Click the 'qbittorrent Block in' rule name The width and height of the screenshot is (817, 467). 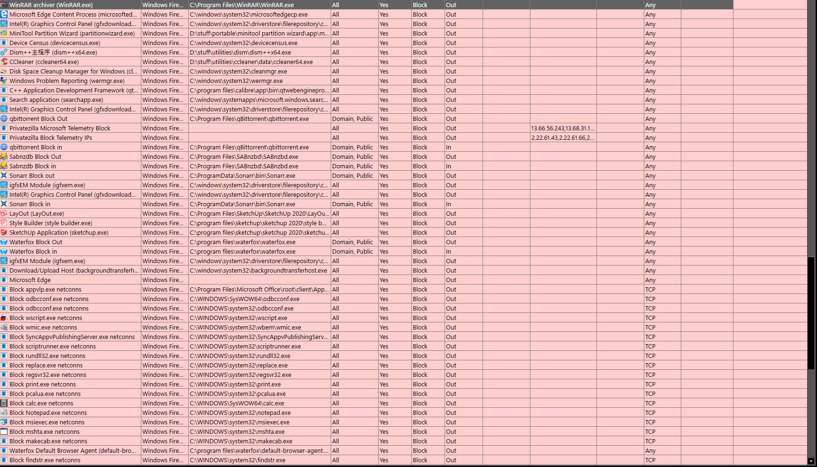[x=36, y=147]
